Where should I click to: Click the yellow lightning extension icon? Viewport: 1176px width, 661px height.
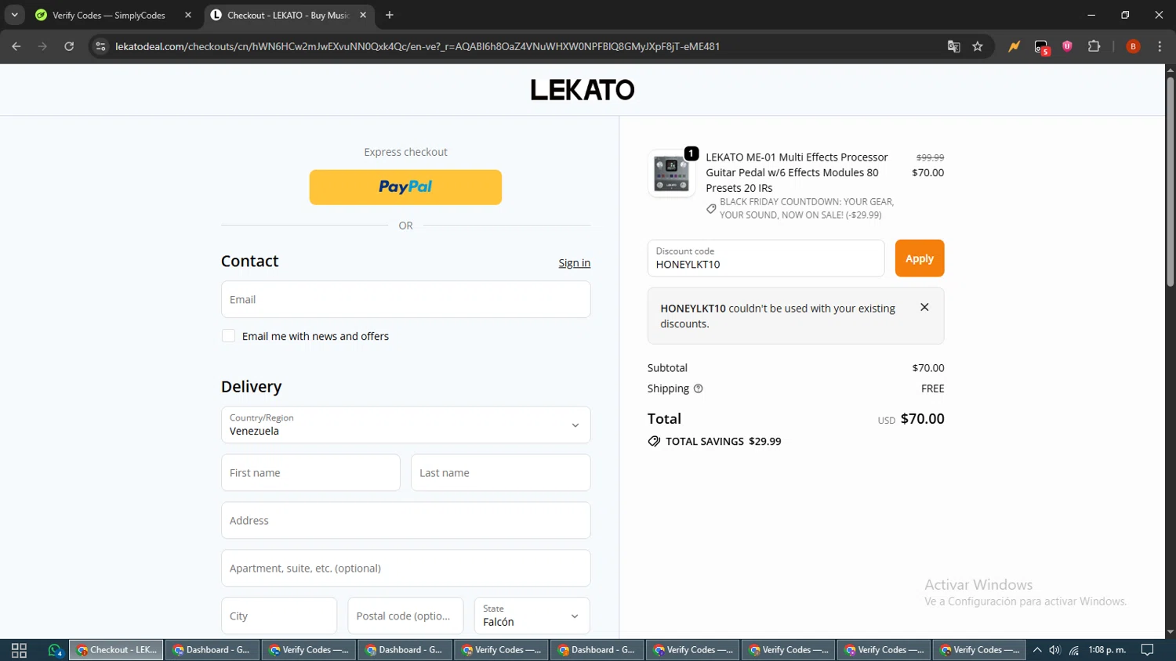point(1014,46)
